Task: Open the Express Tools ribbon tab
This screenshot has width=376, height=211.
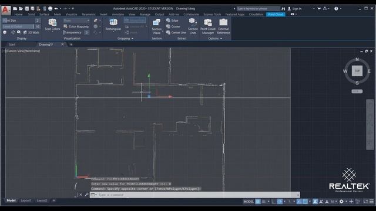Action: tap(212, 14)
